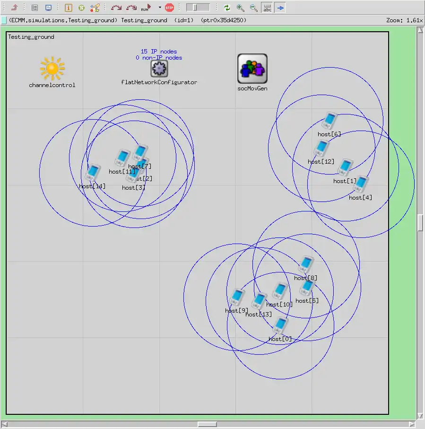Click vertical scrollbar up arrow
The image size is (425, 429).
point(420,30)
